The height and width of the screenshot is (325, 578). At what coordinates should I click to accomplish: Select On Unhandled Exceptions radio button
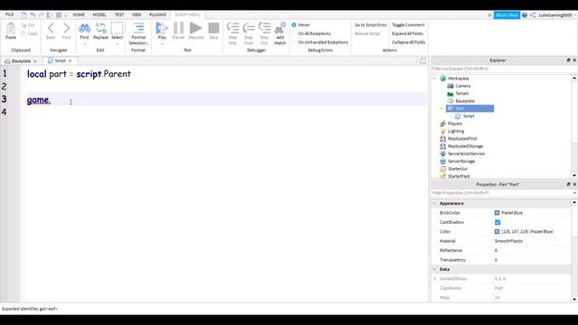tap(294, 42)
